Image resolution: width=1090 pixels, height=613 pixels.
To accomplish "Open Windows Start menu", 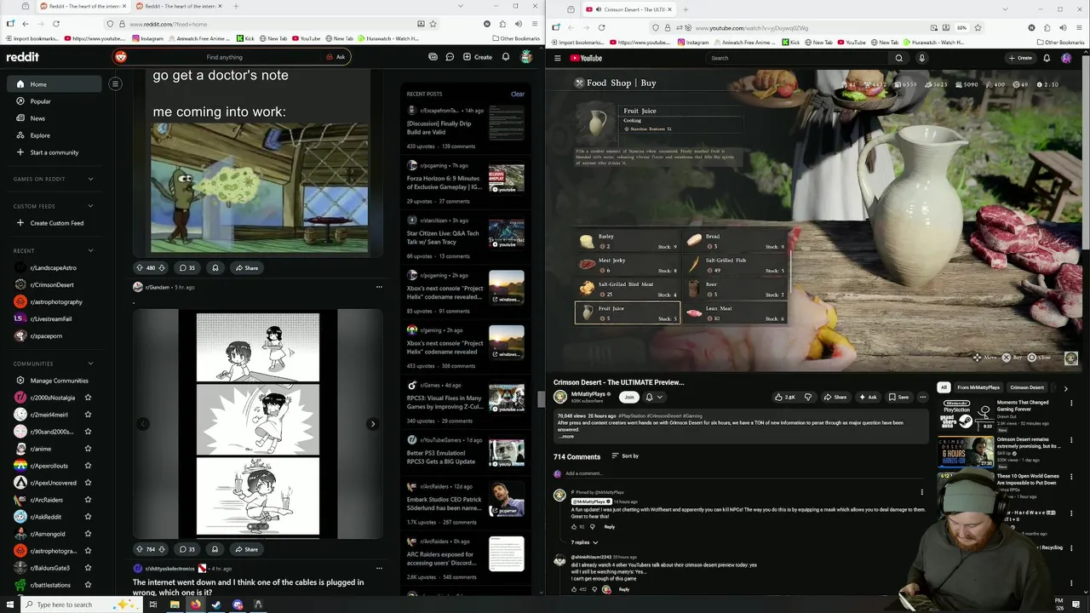I will click(x=9, y=604).
